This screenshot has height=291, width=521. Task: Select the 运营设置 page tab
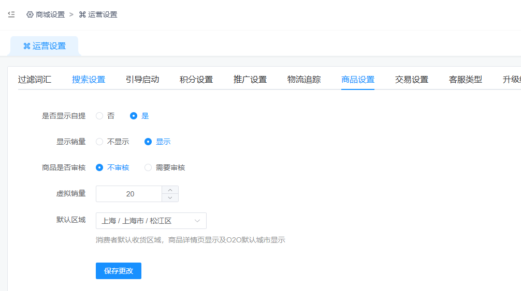coord(45,46)
